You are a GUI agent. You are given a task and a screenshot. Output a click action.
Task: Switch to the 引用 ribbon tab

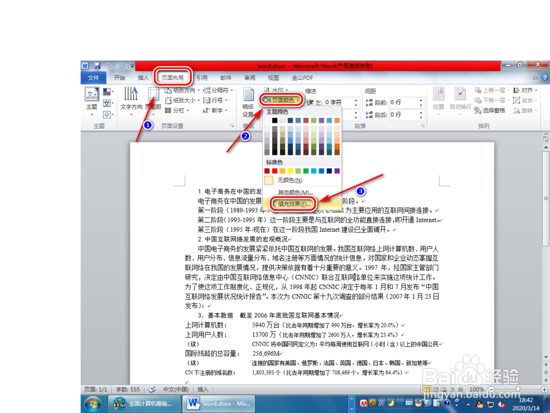202,77
